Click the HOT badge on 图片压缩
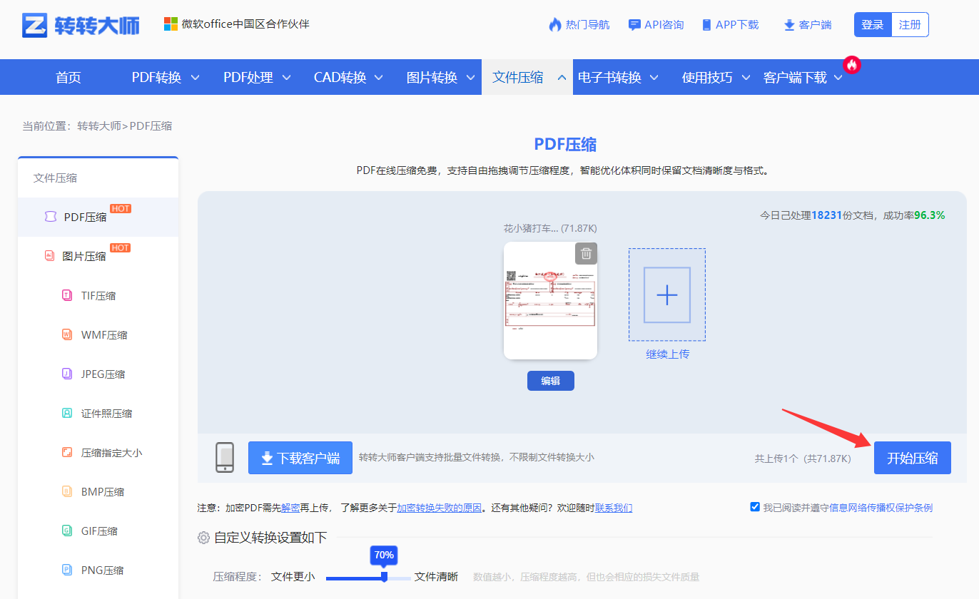 pyautogui.click(x=121, y=248)
